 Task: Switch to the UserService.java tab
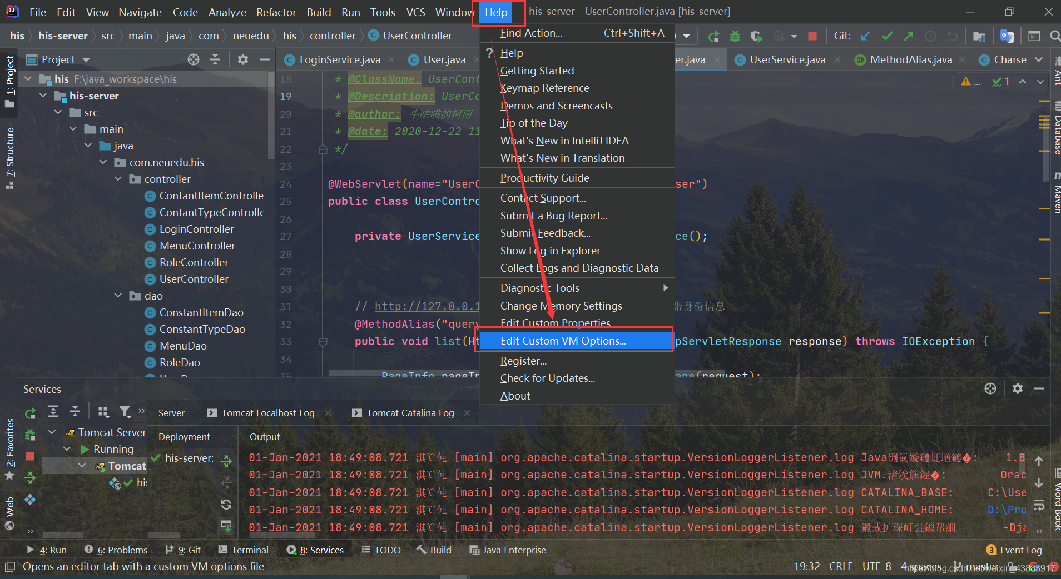787,59
